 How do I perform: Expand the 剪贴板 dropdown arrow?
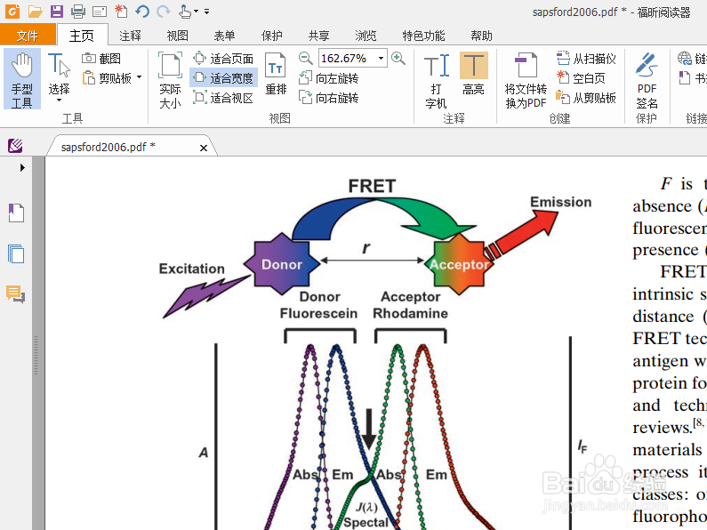click(139, 77)
